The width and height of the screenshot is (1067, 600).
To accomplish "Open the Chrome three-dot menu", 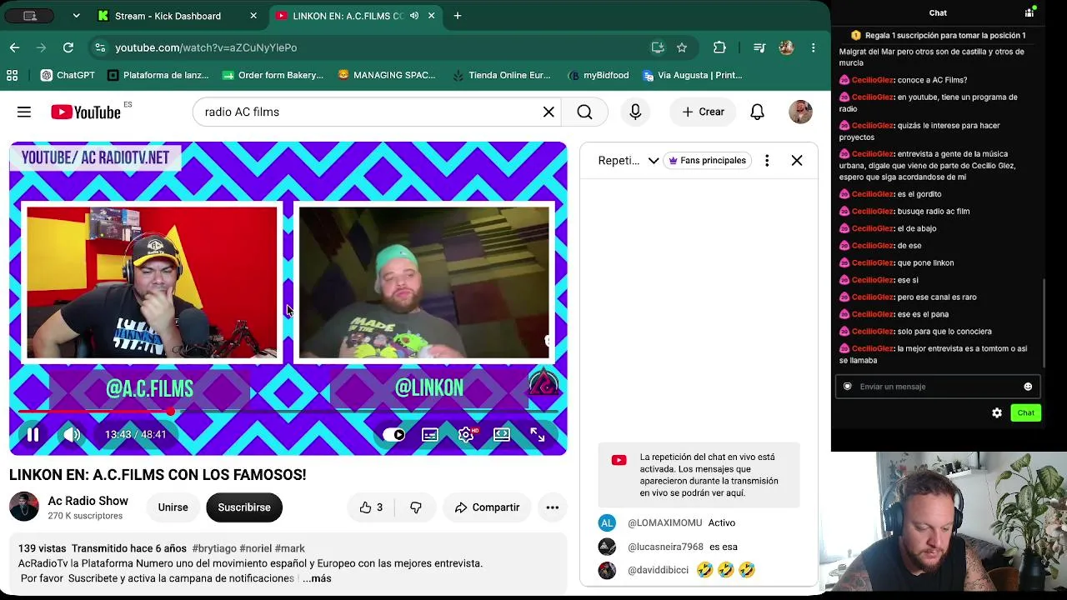I will point(814,47).
